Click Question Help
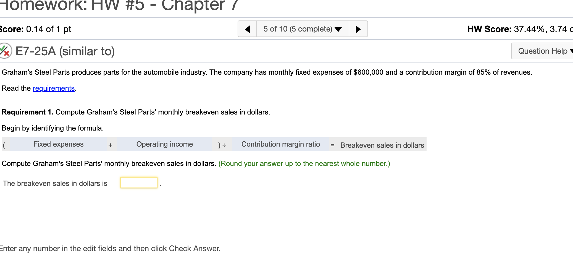The width and height of the screenshot is (573, 255). click(x=542, y=51)
